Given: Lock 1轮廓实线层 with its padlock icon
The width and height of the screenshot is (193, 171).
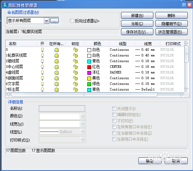Looking at the screenshot, I should (x=75, y=56).
